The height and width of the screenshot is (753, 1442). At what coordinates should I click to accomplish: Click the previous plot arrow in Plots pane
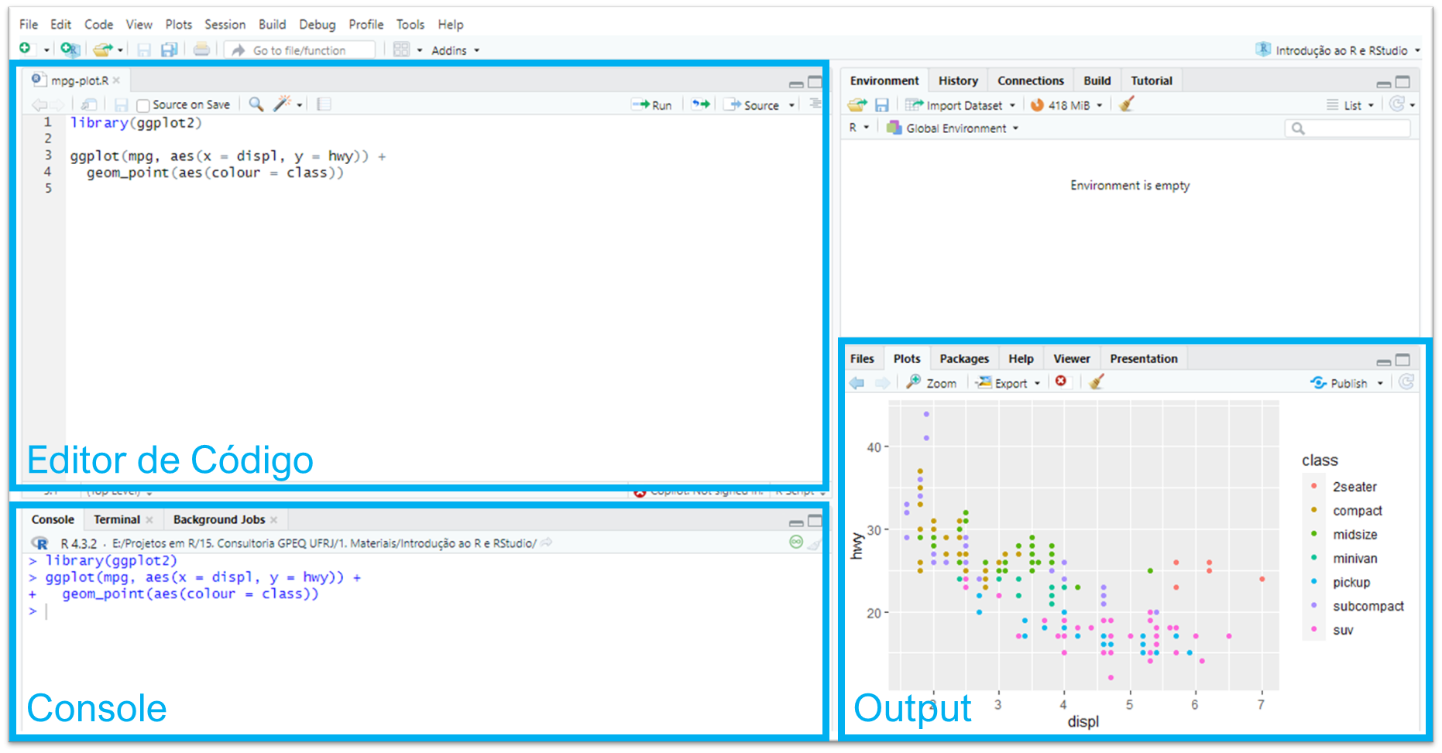point(857,382)
